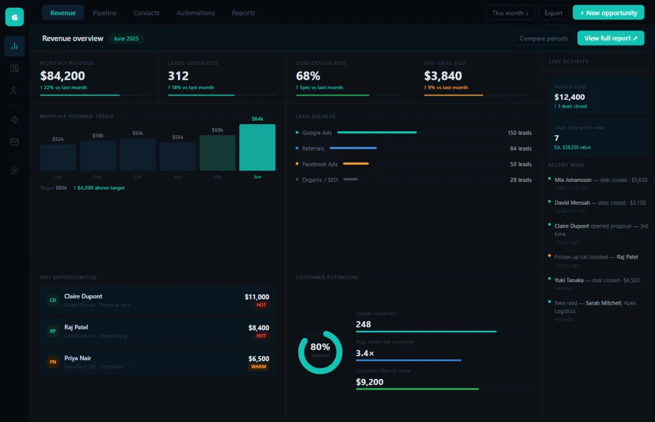Click the PN avatar for Priya Nair

[x=53, y=362]
